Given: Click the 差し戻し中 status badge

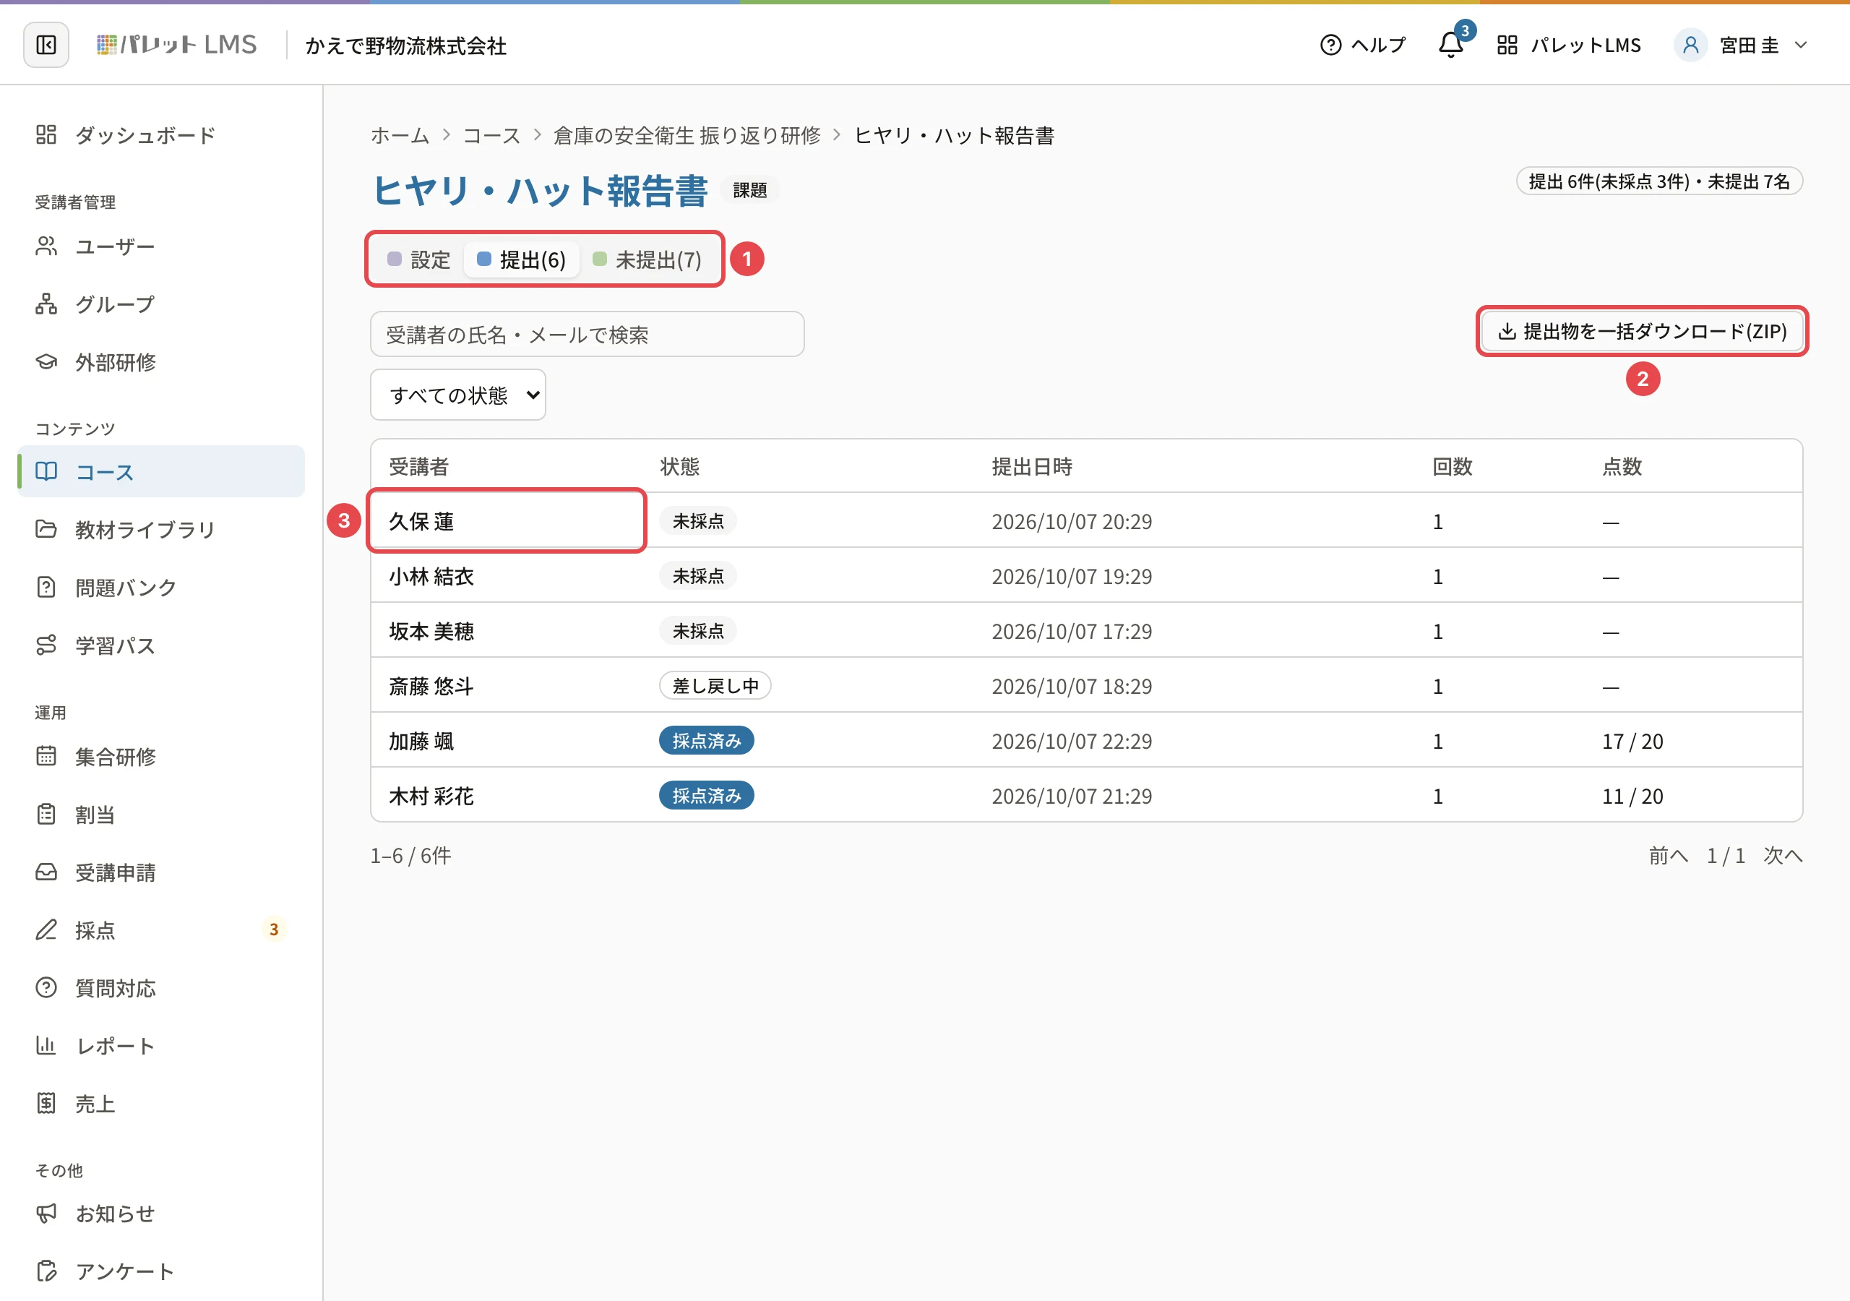Looking at the screenshot, I should click(x=715, y=686).
